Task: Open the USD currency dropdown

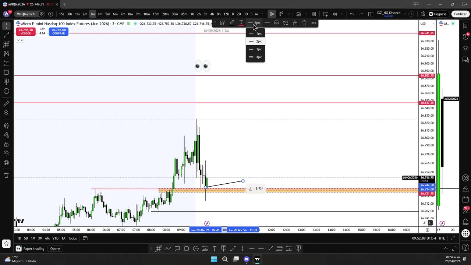Action: (x=427, y=24)
